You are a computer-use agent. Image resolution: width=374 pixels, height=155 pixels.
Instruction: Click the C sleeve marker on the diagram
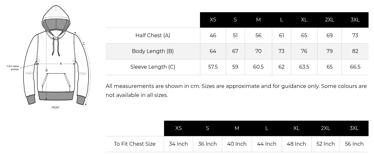(x=84, y=44)
